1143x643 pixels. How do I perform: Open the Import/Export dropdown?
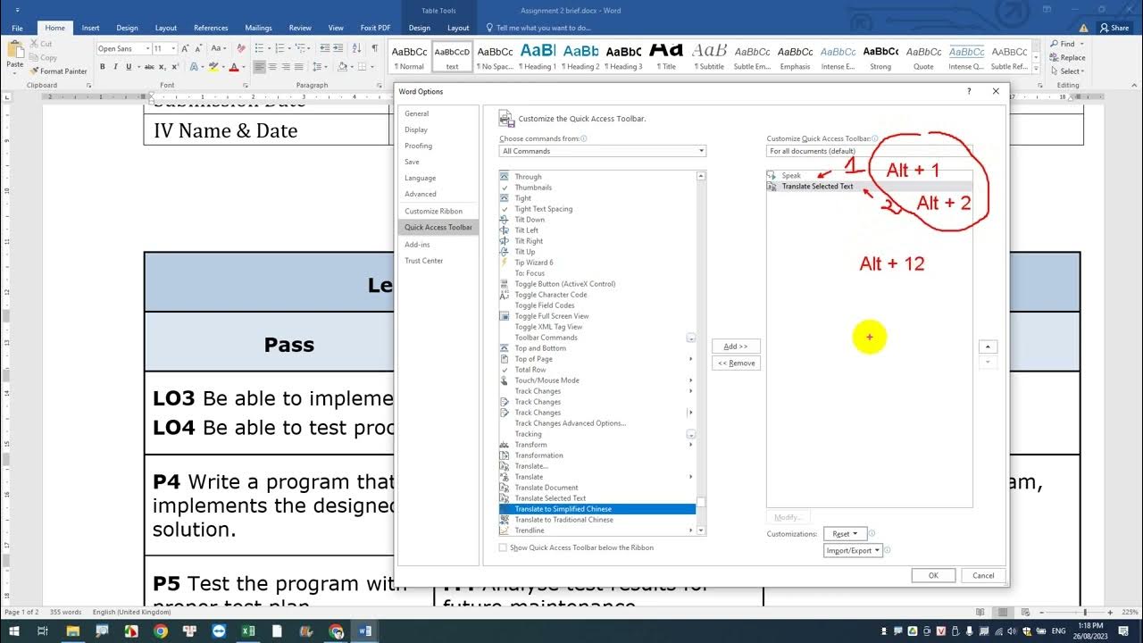tap(854, 550)
